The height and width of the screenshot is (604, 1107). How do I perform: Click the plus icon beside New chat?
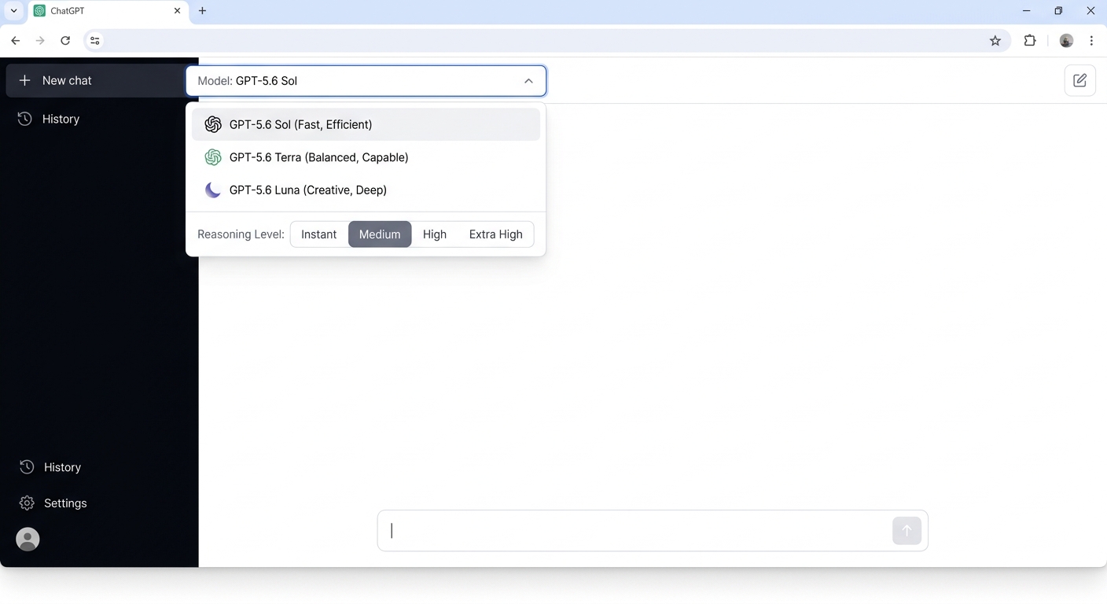point(24,80)
